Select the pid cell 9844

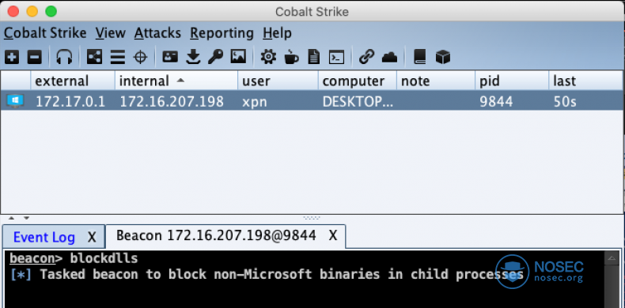tap(496, 102)
